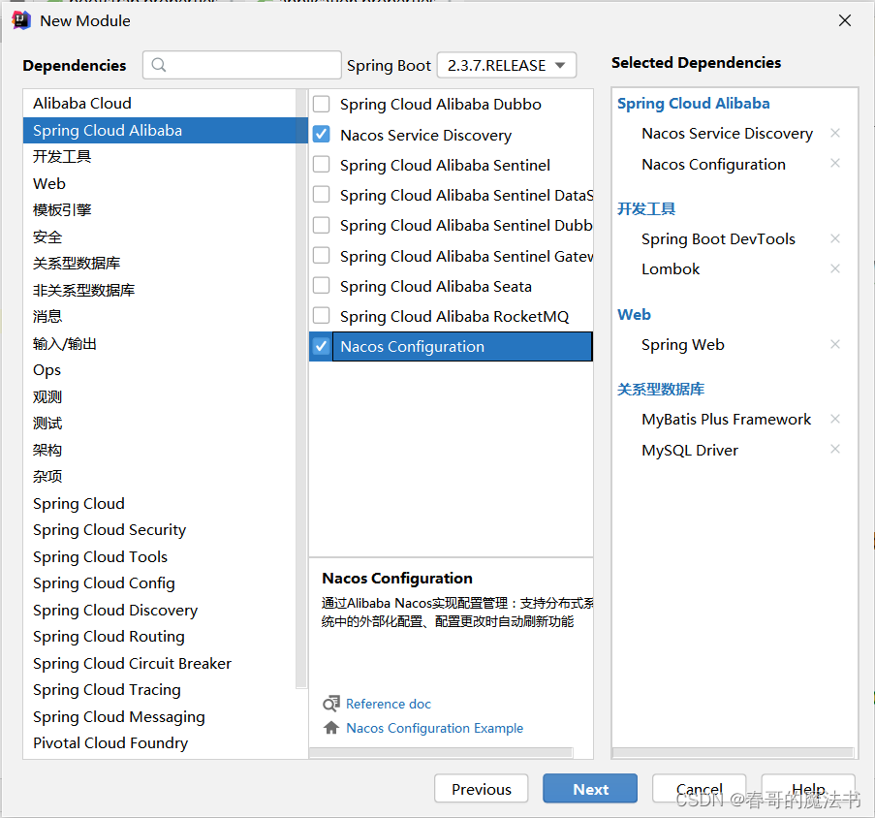Select 架构 category

(160, 450)
